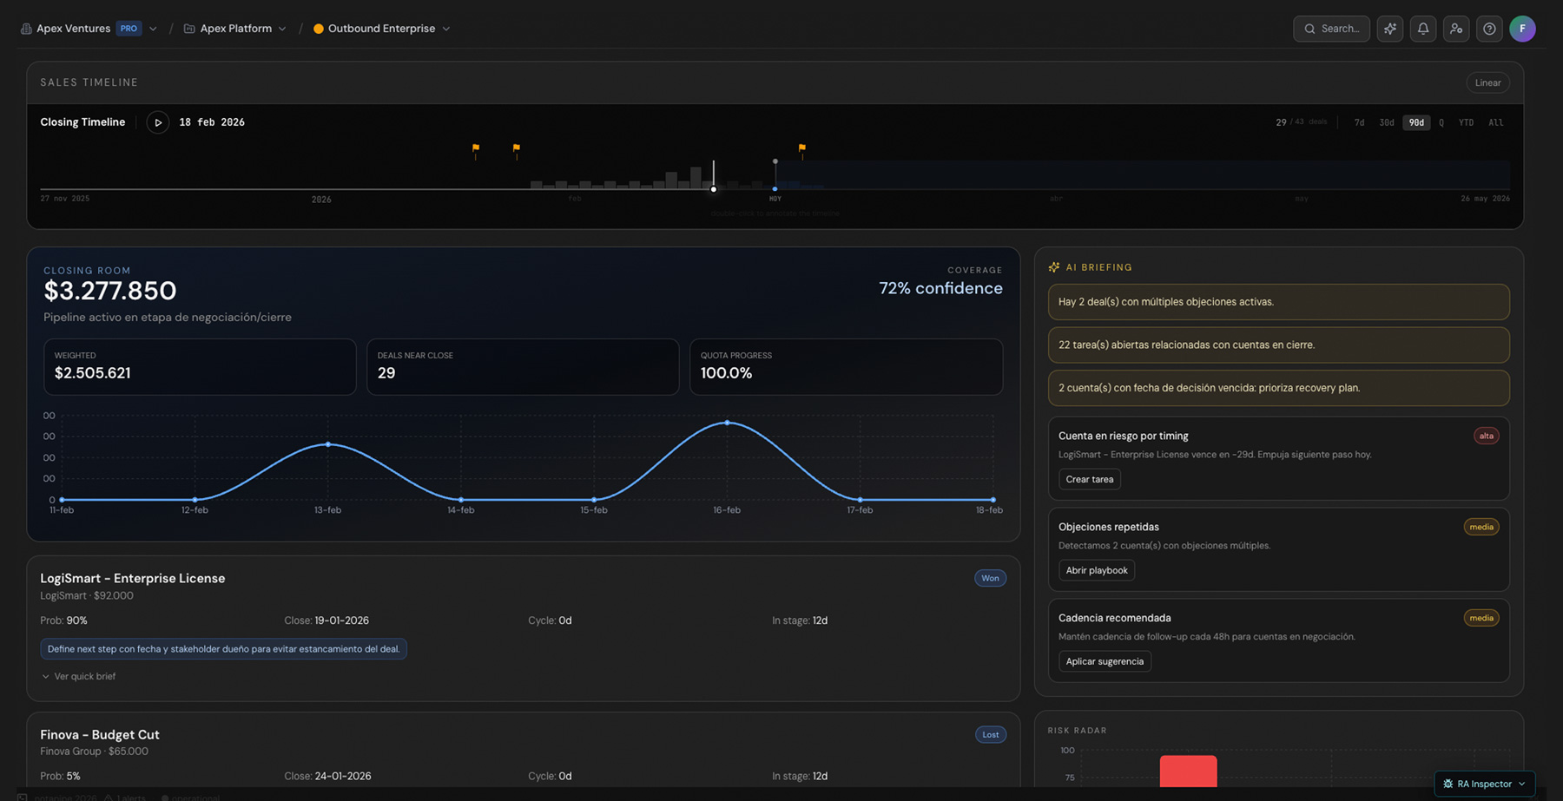The width and height of the screenshot is (1563, 801).
Task: Open the Apex Ventures workspace switcher
Action: tap(153, 29)
